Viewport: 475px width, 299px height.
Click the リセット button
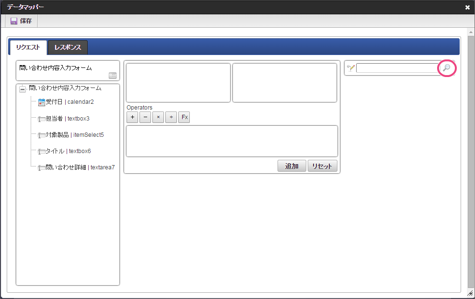click(x=322, y=166)
